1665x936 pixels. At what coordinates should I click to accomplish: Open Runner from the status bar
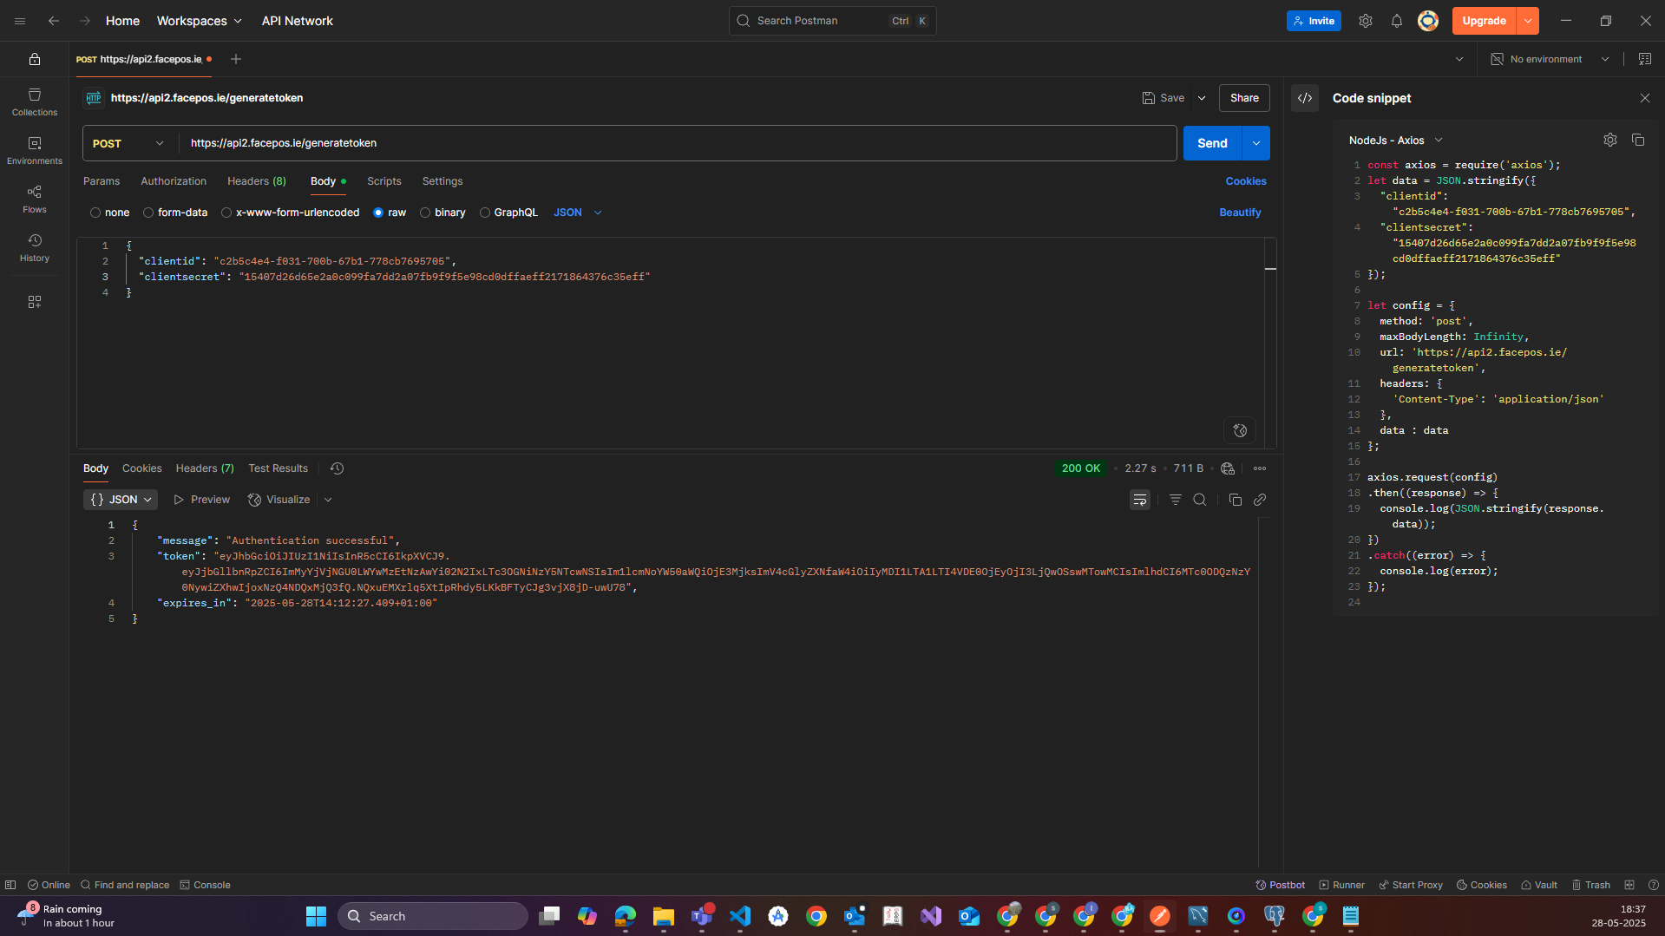(x=1342, y=885)
